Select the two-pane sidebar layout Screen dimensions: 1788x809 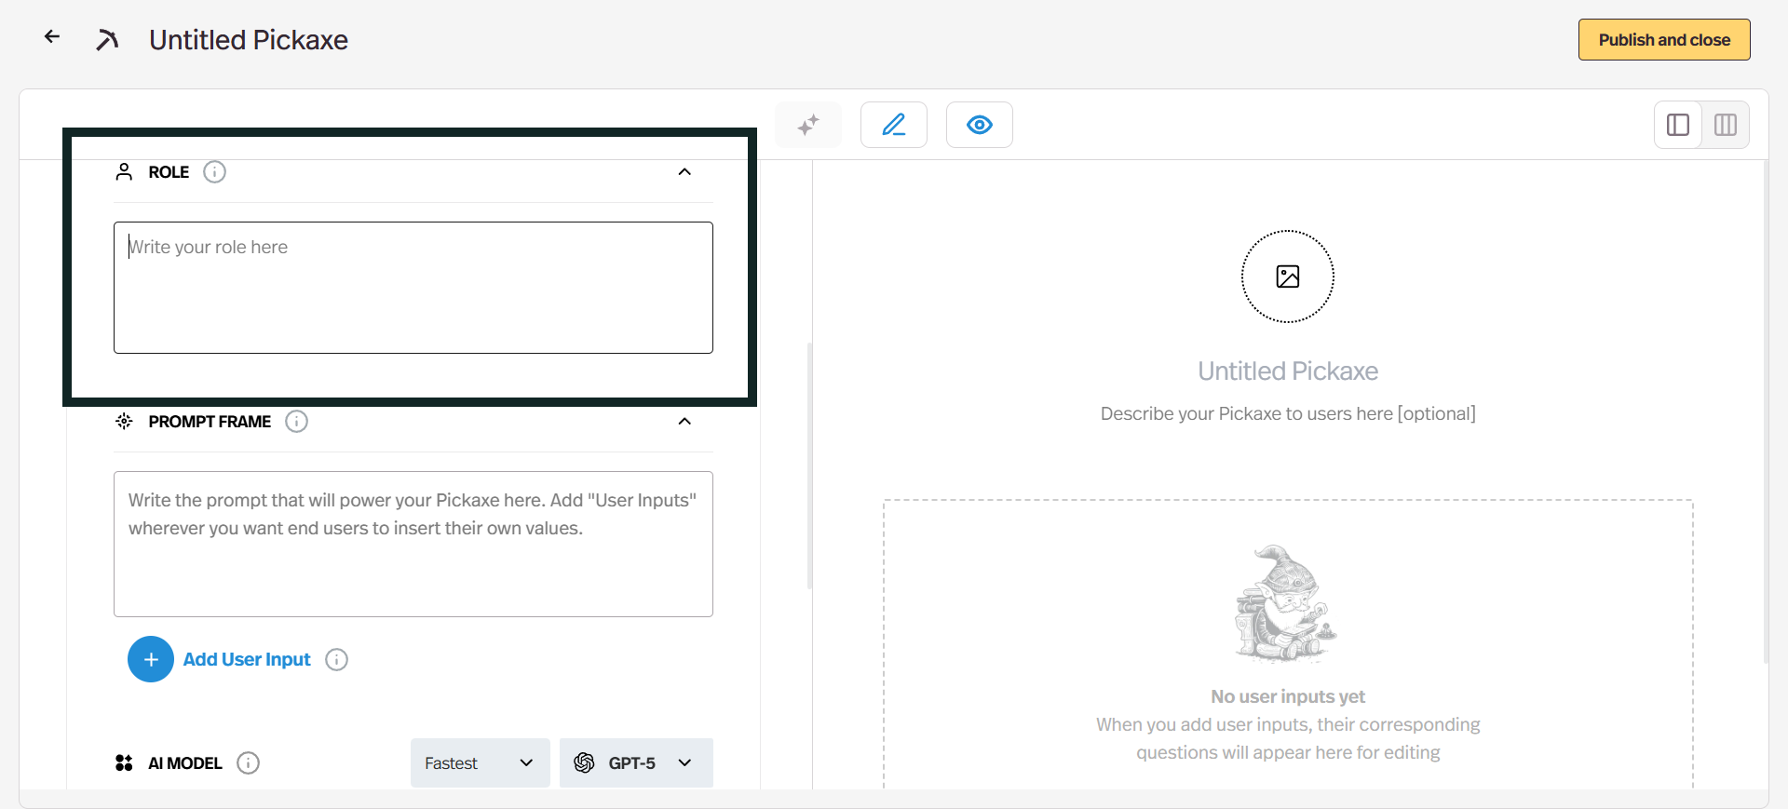1677,125
